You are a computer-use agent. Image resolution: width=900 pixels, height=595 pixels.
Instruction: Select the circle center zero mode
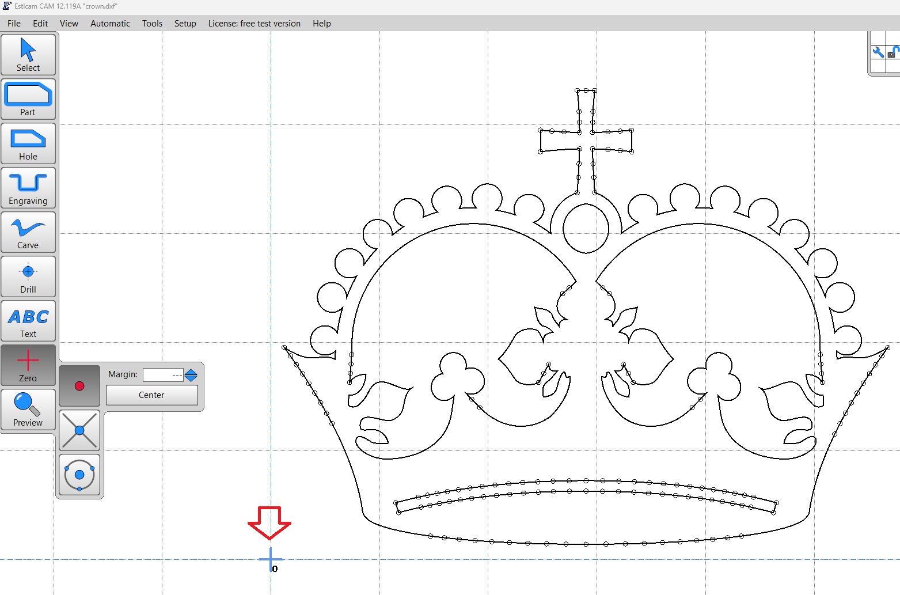79,475
